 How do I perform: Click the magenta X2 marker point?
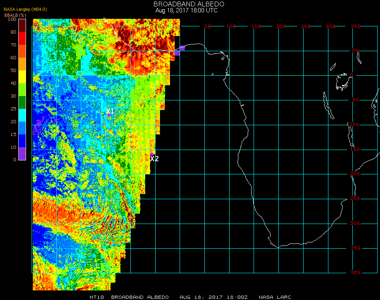(x=152, y=154)
